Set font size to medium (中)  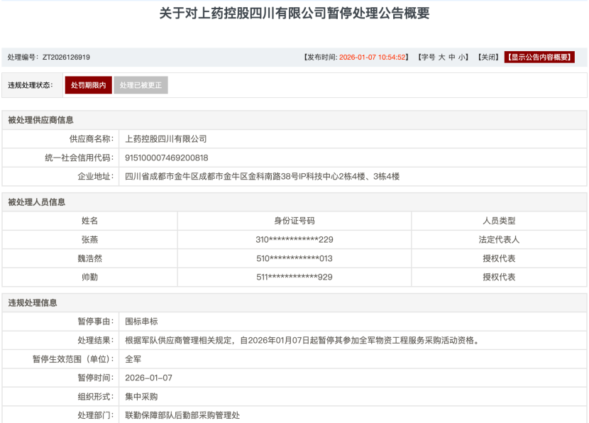(452, 57)
